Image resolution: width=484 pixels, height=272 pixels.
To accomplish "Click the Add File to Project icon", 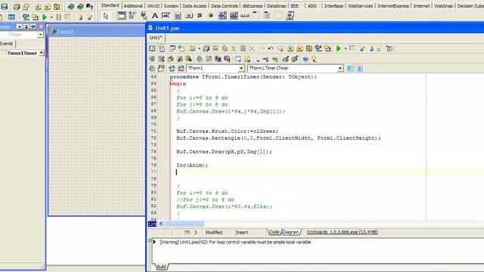I will tap(38, 7).
